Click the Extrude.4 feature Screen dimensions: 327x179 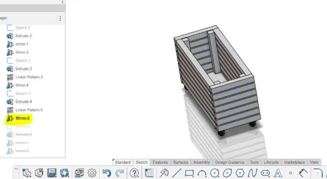click(24, 102)
